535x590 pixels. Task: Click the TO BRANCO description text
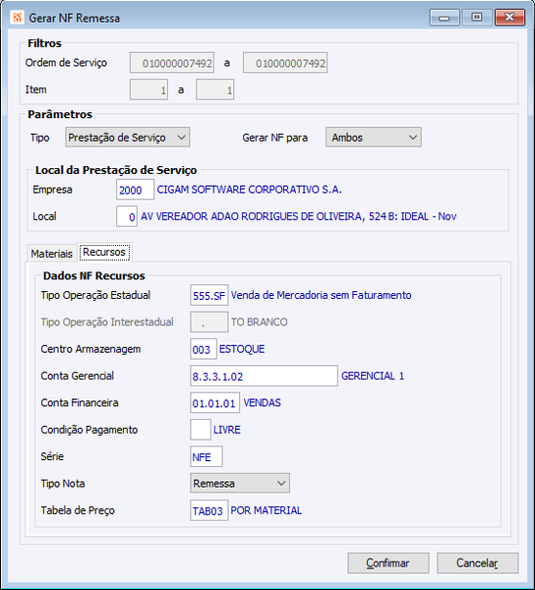[260, 322]
